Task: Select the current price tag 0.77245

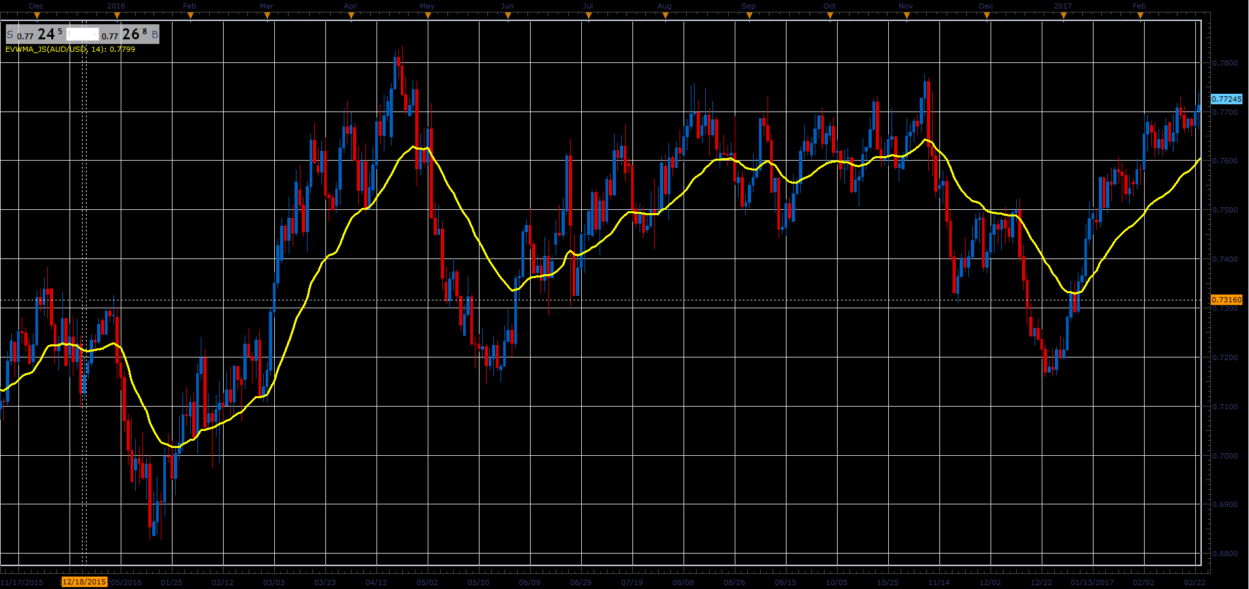Action: point(1226,99)
